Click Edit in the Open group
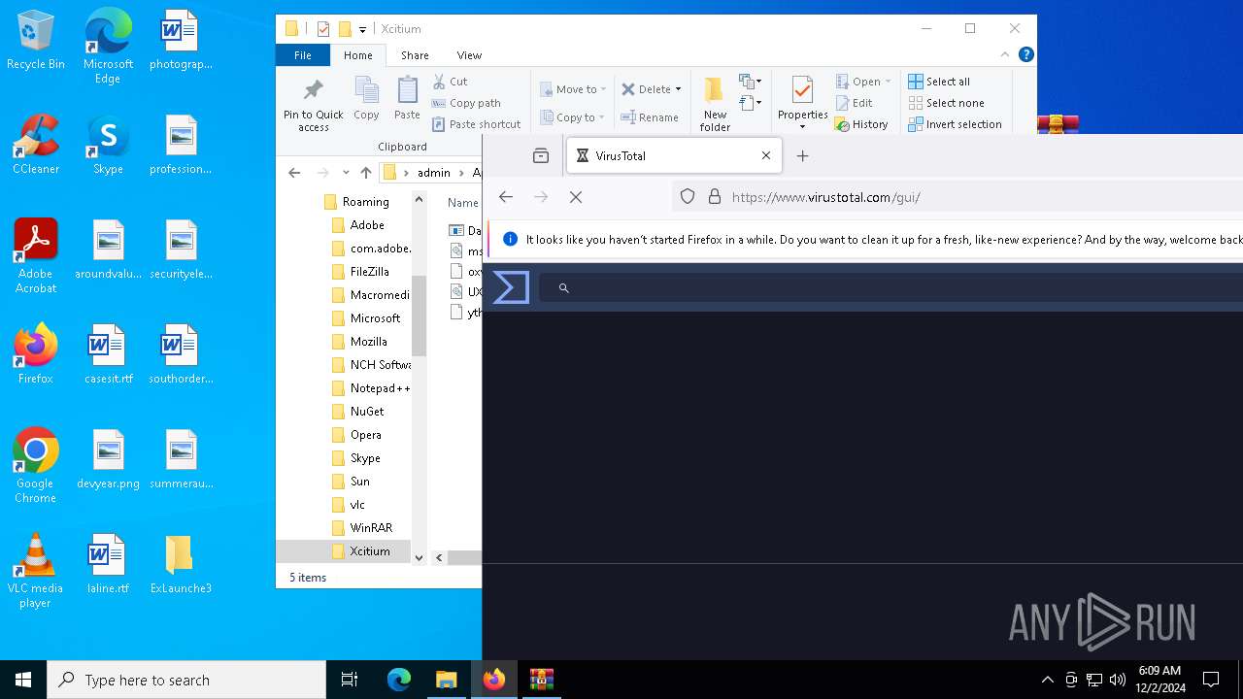This screenshot has height=699, width=1243. [x=855, y=103]
